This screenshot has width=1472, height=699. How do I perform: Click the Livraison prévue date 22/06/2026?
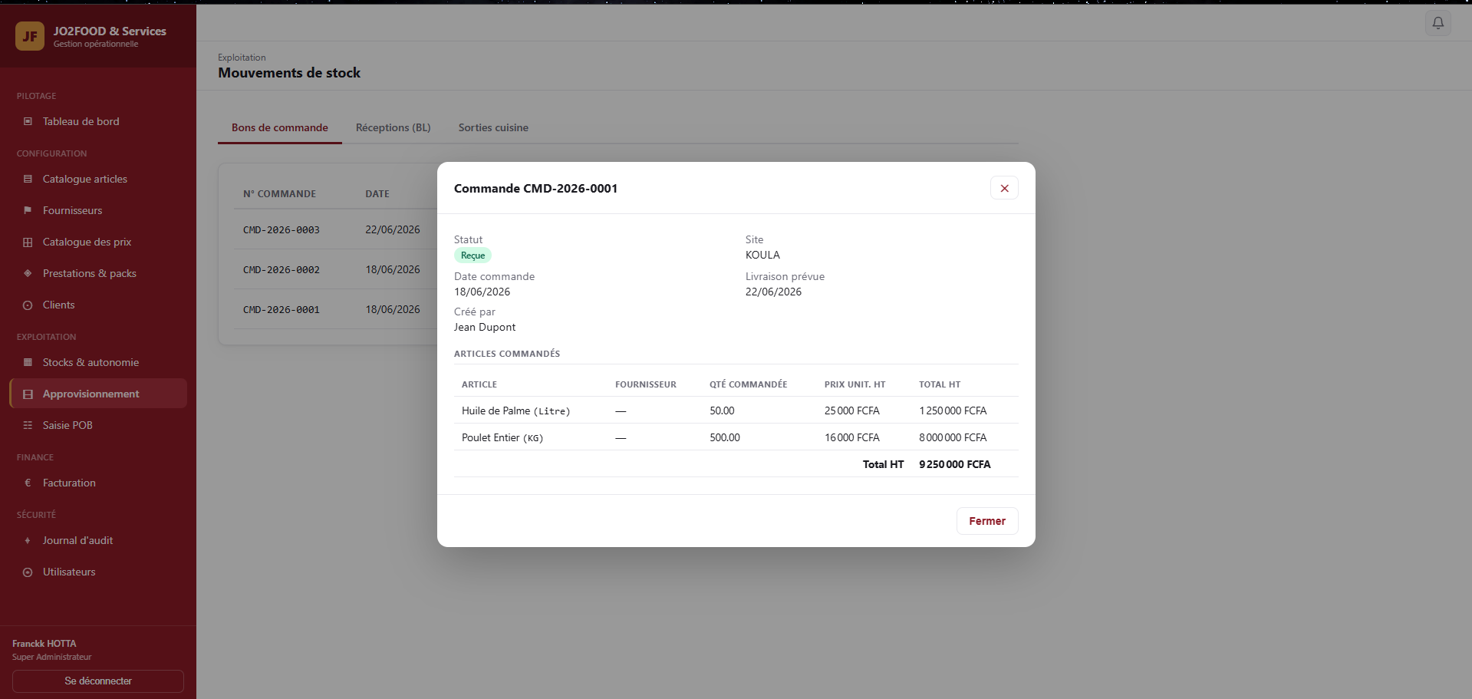773,292
